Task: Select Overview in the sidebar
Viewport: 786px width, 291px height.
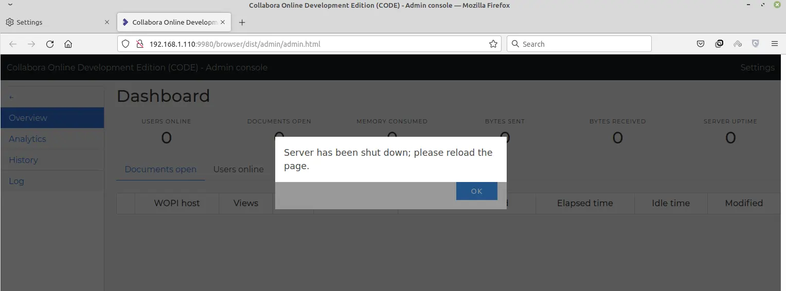Action: click(52, 118)
